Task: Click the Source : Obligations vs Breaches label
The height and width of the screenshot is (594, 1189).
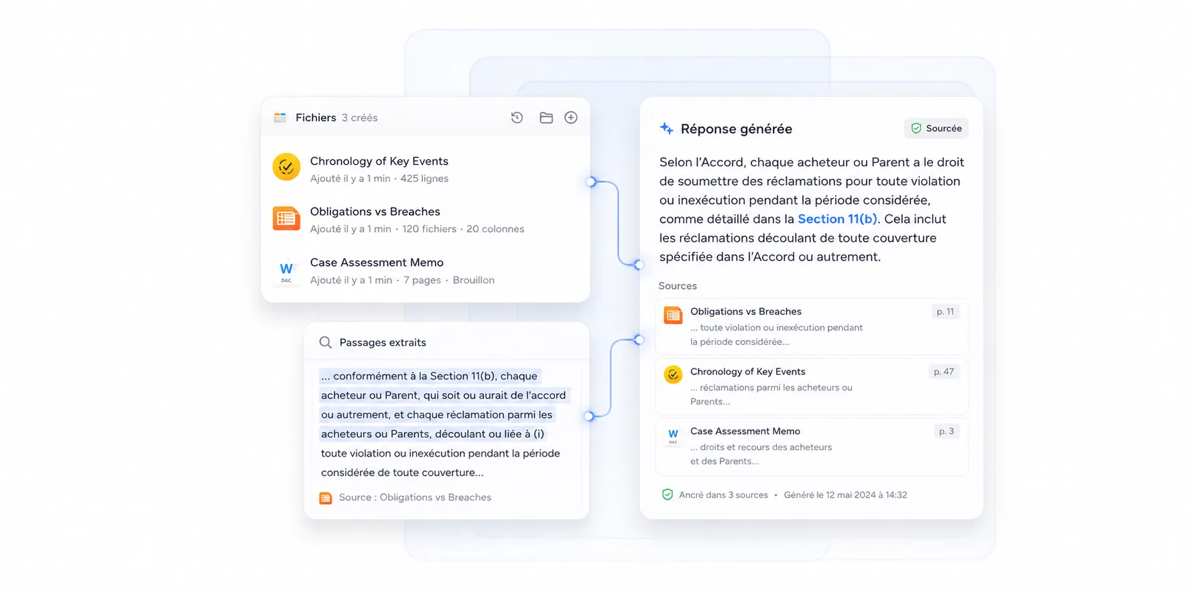Action: click(x=415, y=498)
